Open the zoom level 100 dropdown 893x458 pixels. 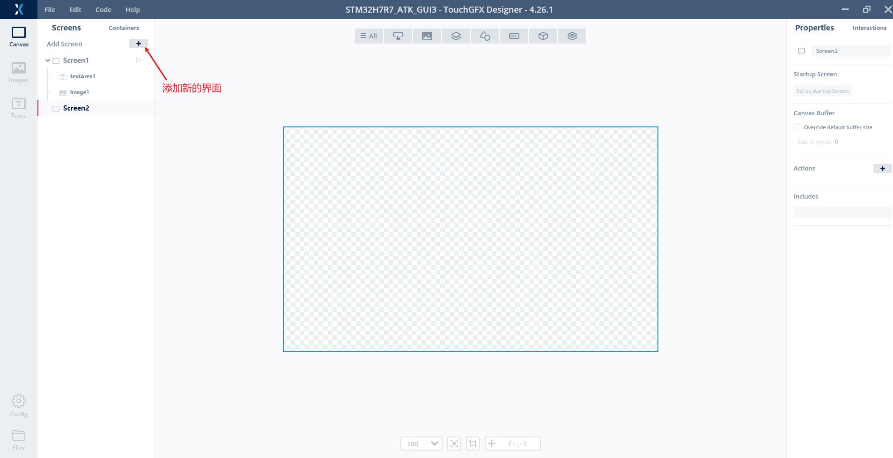pyautogui.click(x=421, y=443)
